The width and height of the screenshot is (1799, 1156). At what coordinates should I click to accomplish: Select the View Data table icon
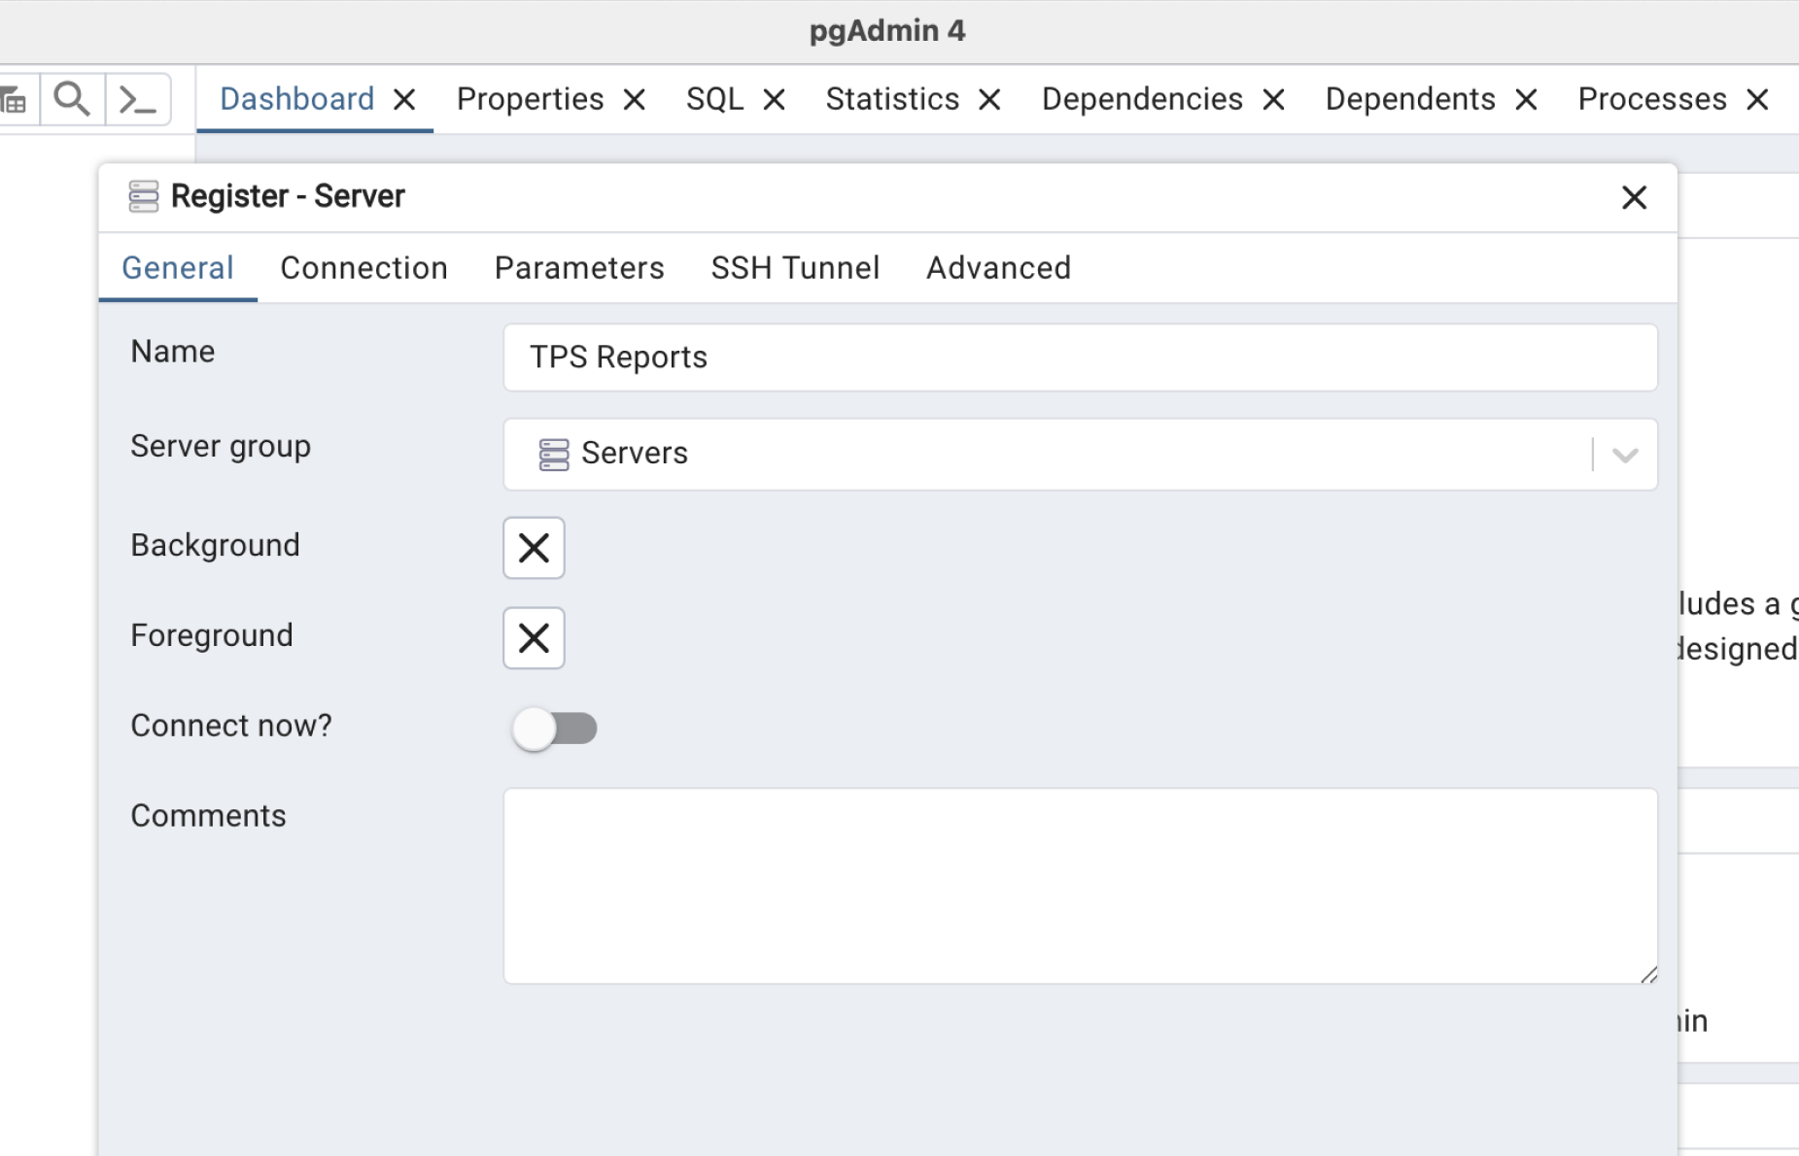click(14, 98)
